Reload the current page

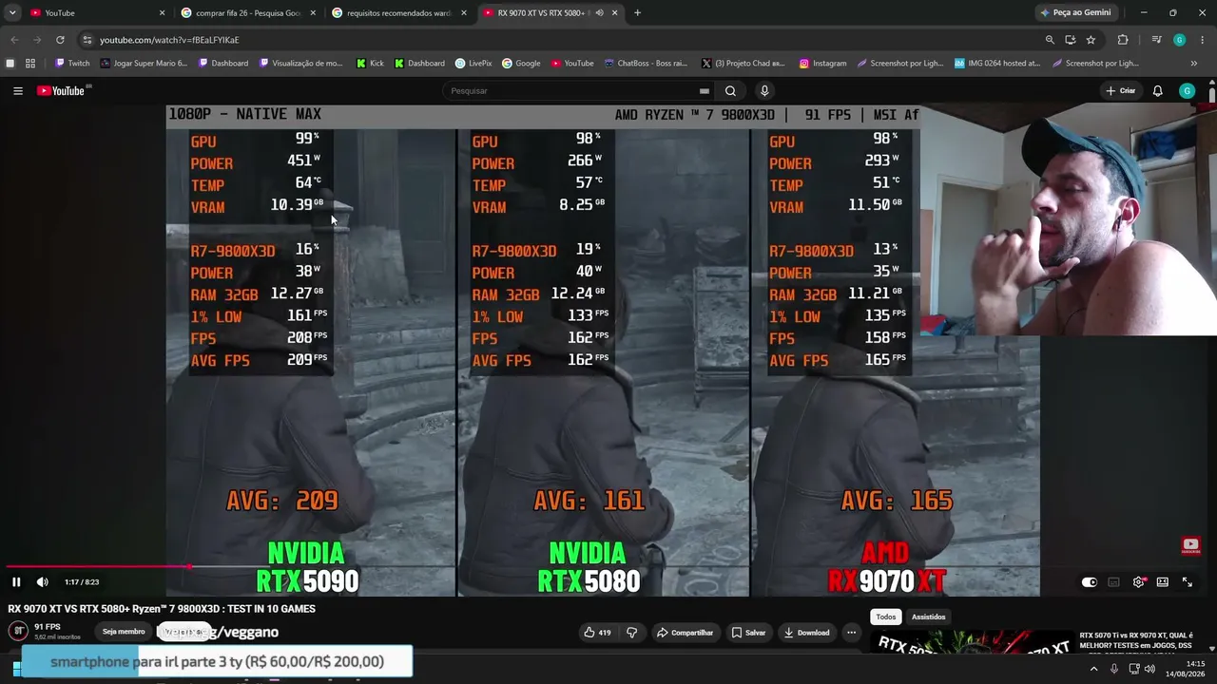pyautogui.click(x=60, y=40)
